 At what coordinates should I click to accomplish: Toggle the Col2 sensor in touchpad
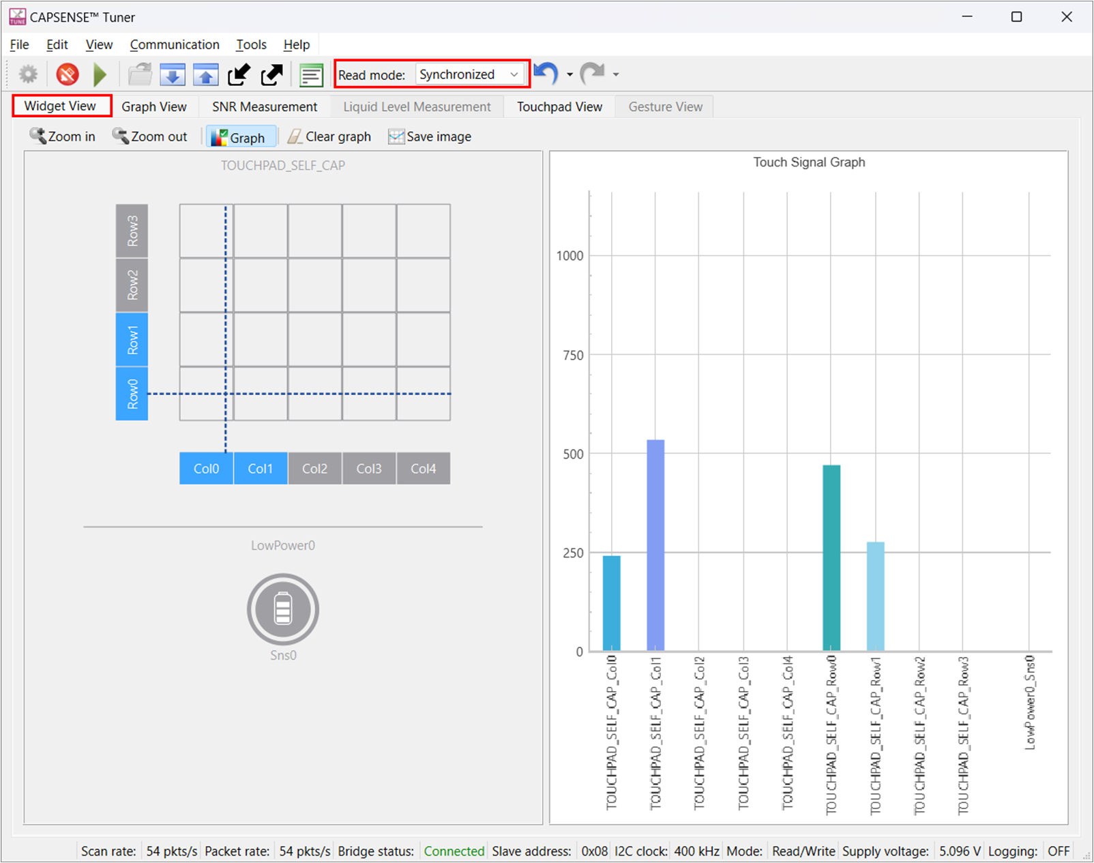314,469
